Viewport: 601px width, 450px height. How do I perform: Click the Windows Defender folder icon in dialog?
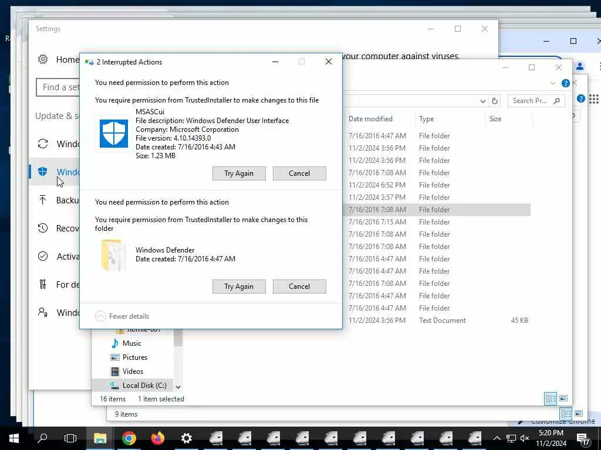[x=113, y=255]
